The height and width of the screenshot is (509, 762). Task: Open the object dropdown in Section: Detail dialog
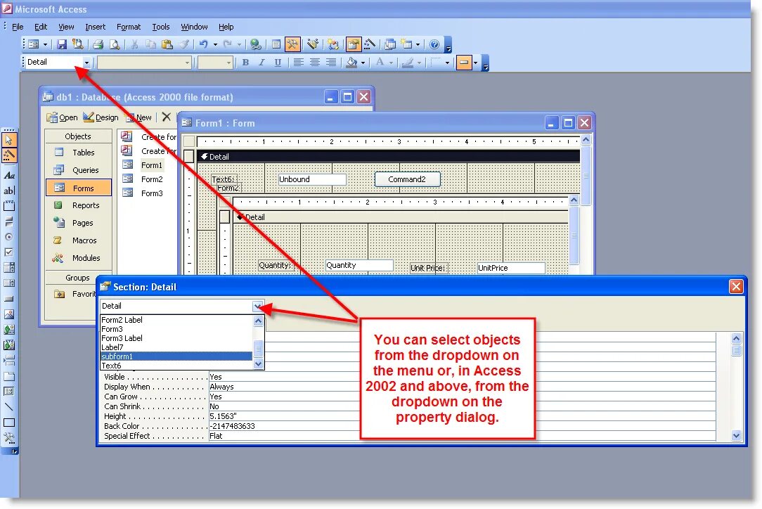[x=257, y=306]
